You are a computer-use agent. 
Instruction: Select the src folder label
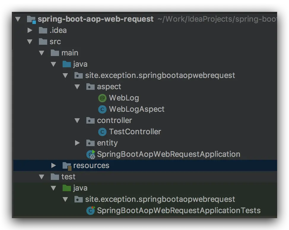point(55,41)
